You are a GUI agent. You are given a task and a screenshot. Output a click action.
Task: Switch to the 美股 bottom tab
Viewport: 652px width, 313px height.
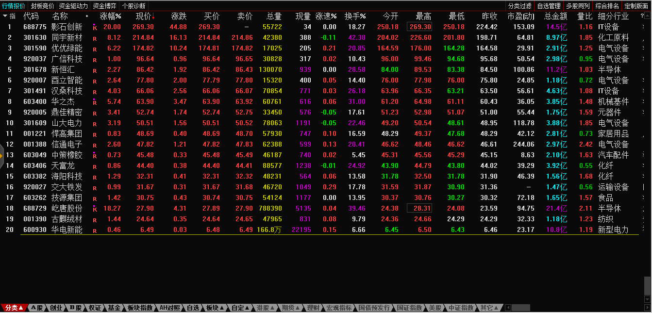point(435,308)
